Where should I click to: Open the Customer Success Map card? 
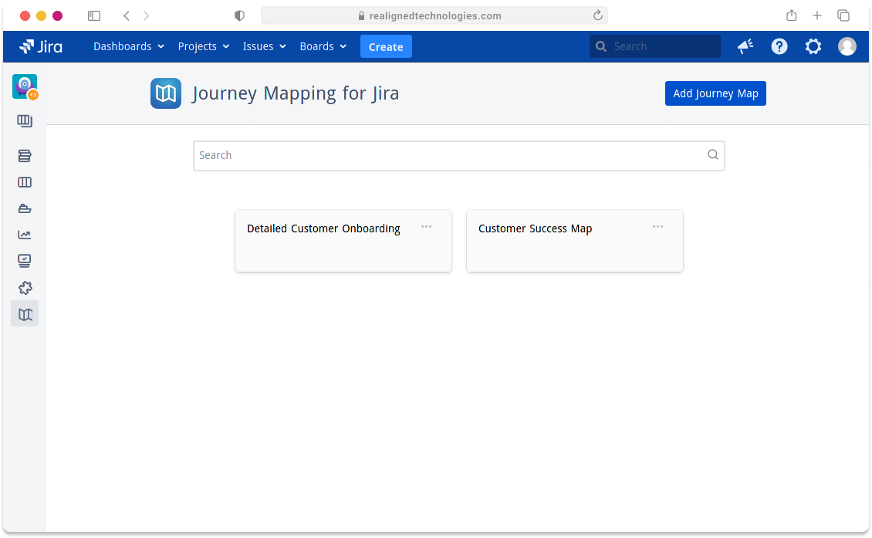pos(574,241)
